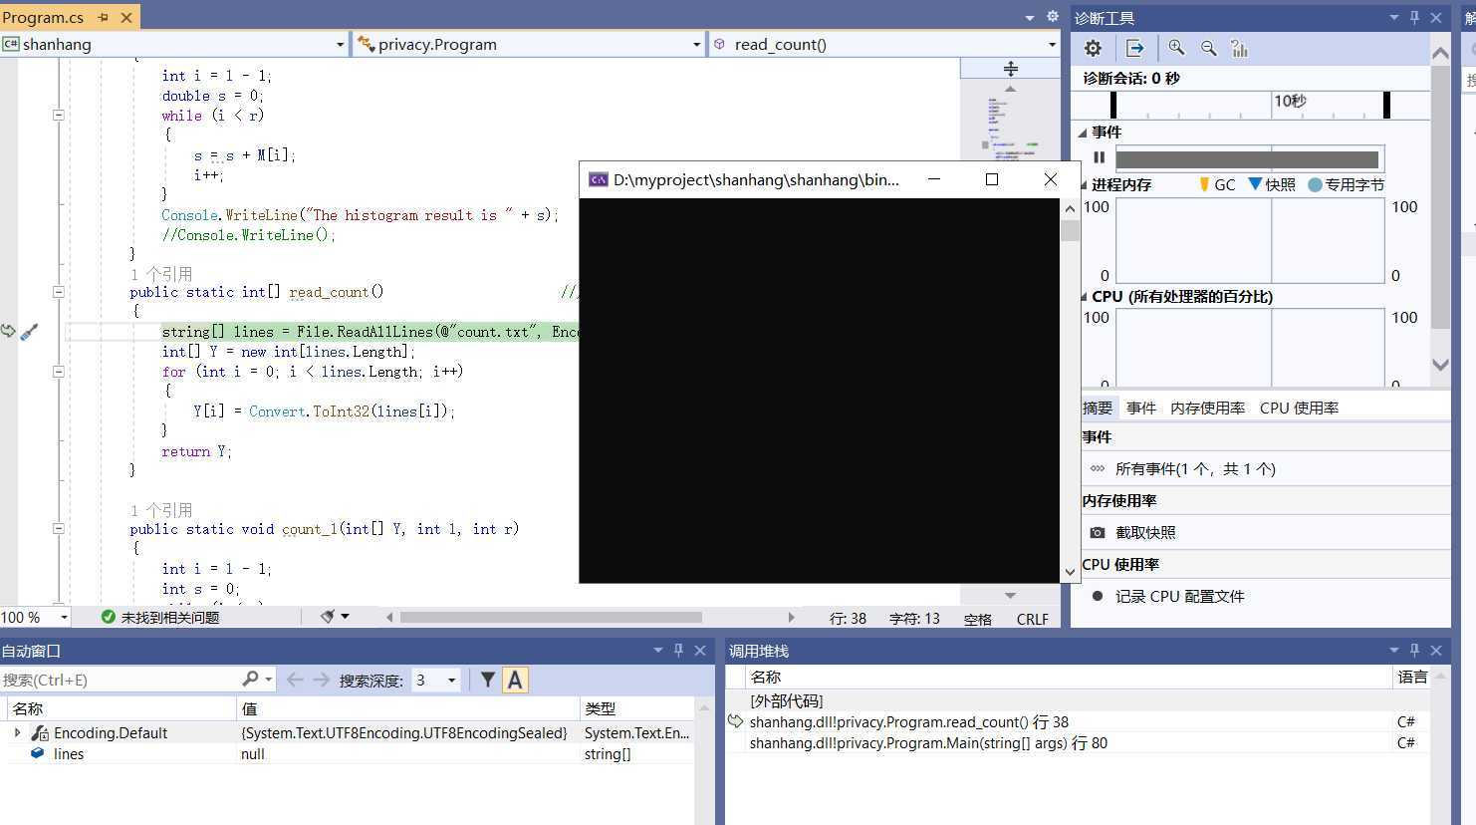This screenshot has width=1476, height=825.
Task: Zoom out on the diagnostic timeline
Action: pyautogui.click(x=1208, y=48)
